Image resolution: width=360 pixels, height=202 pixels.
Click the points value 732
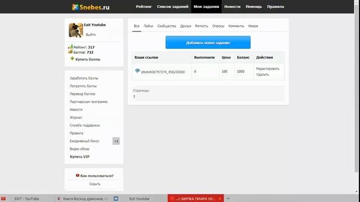tap(90, 52)
